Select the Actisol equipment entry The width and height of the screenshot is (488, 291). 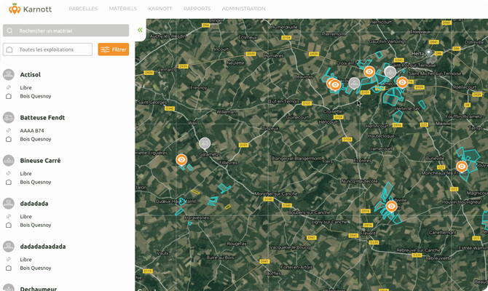(x=31, y=75)
